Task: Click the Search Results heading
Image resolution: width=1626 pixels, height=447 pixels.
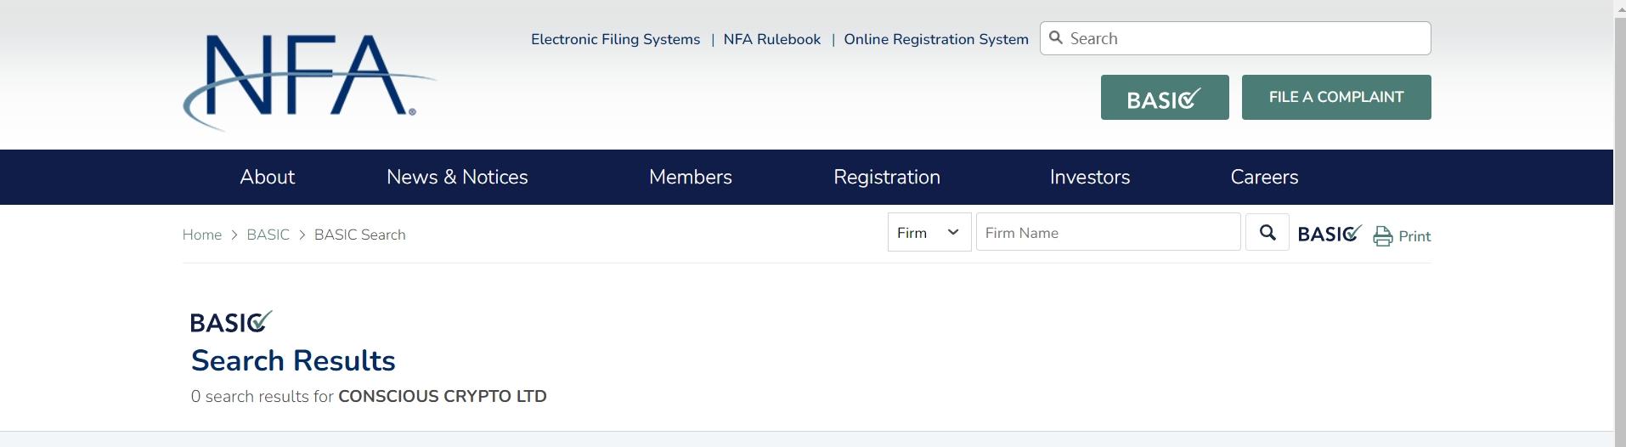Action: 293,360
